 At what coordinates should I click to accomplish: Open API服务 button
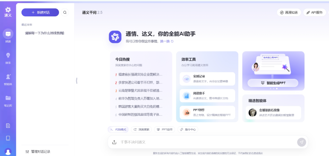coord(314,12)
